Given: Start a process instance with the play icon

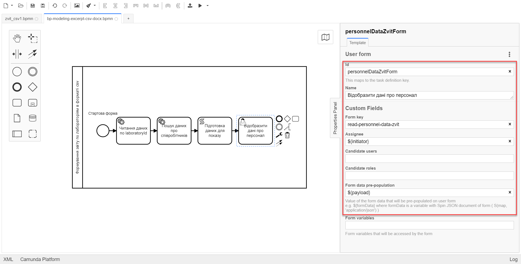Looking at the screenshot, I should point(200,5).
